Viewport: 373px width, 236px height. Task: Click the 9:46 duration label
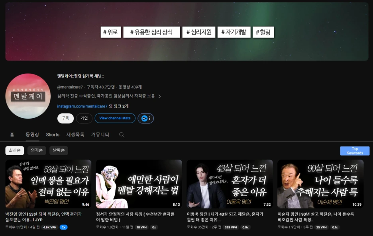coord(86,205)
